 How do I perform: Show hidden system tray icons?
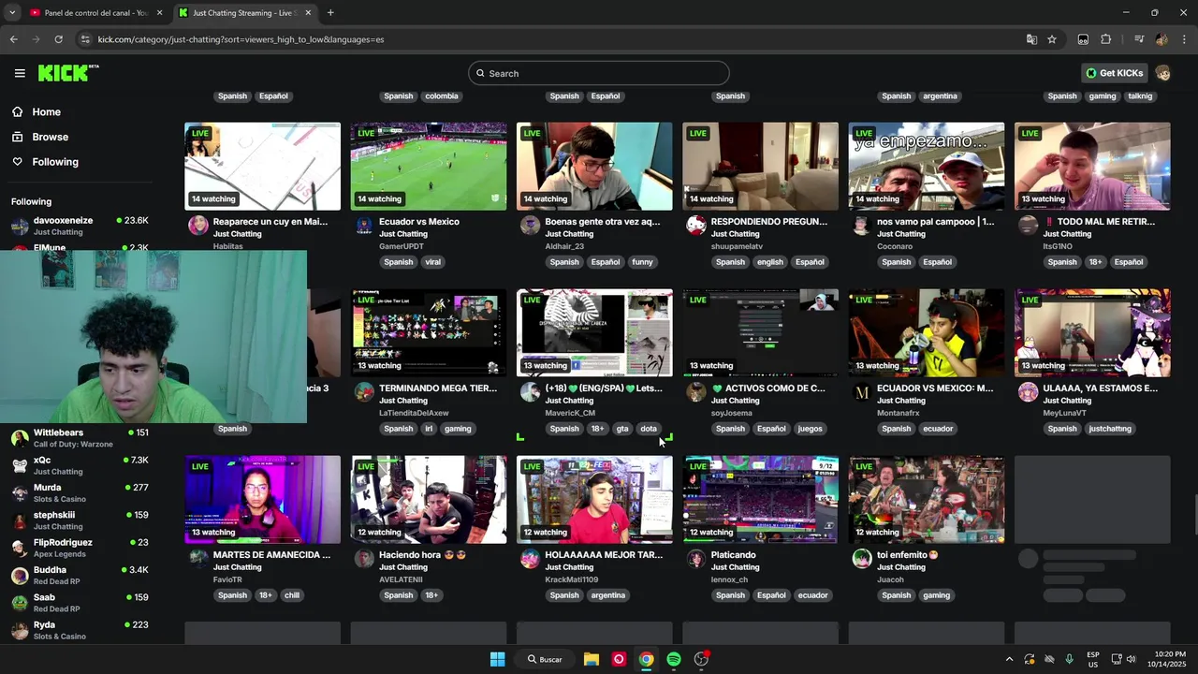click(1009, 659)
